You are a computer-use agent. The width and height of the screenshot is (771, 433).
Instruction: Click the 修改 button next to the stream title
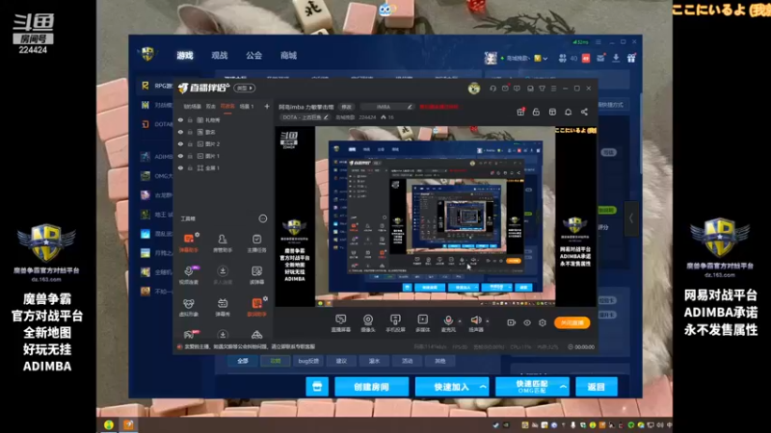point(347,107)
